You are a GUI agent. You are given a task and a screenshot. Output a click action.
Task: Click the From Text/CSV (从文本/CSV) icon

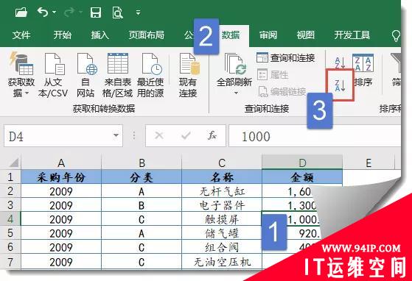click(x=54, y=64)
